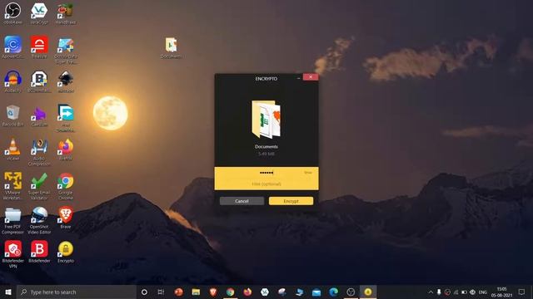The height and width of the screenshot is (299, 533).
Task: Select the Documents folder on the desktop
Action: tap(171, 48)
